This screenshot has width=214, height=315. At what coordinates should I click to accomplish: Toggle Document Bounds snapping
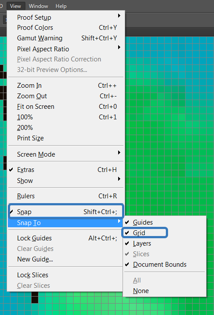click(165, 265)
